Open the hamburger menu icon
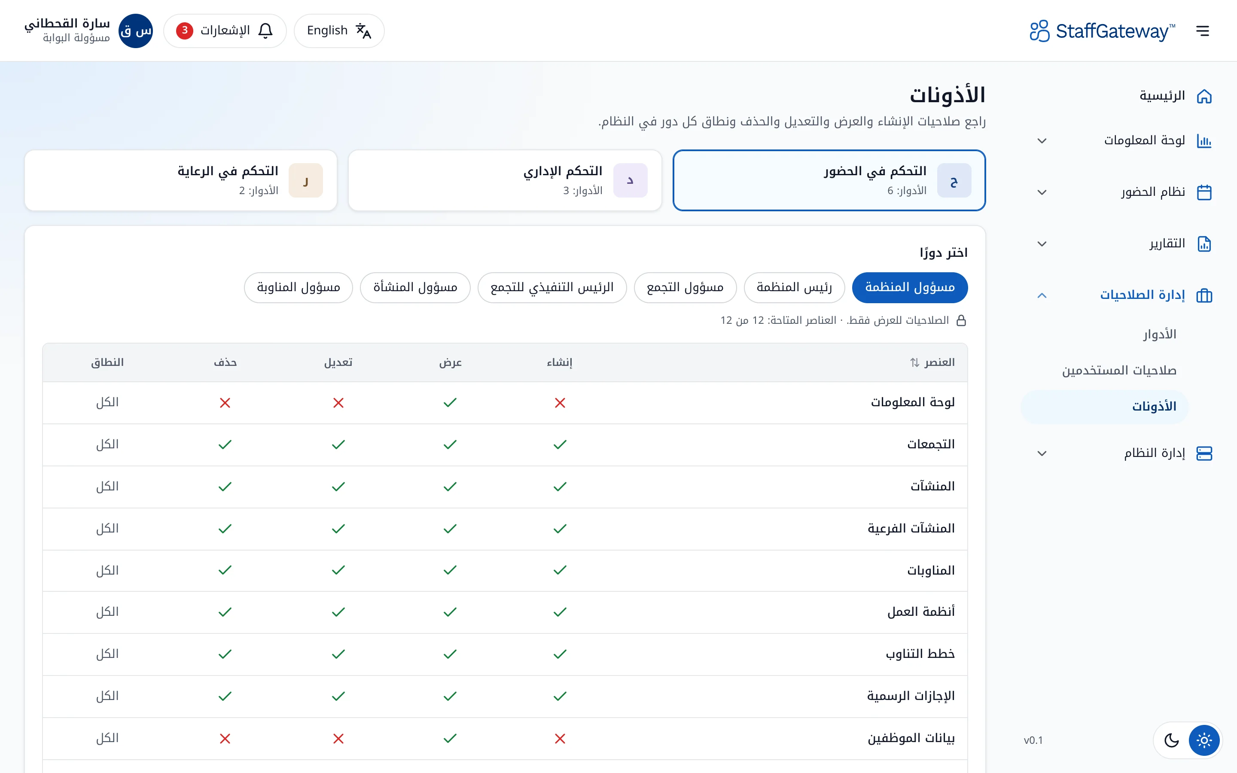Screen dimensions: 1237x773 coord(1203,31)
